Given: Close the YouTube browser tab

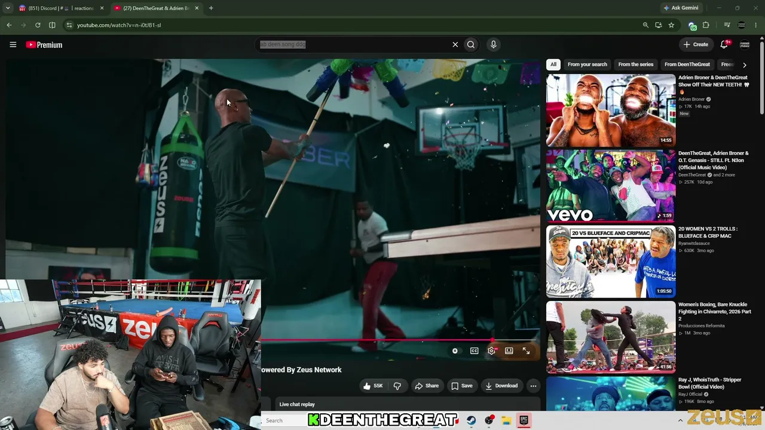Looking at the screenshot, I should 197,8.
